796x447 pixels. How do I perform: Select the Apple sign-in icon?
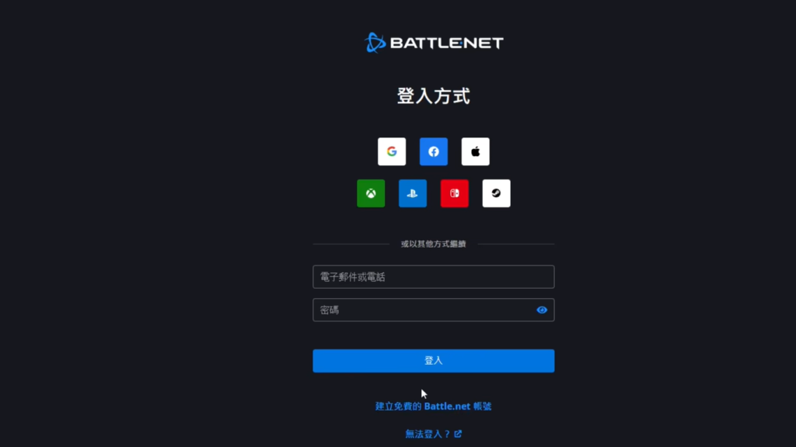click(x=475, y=151)
